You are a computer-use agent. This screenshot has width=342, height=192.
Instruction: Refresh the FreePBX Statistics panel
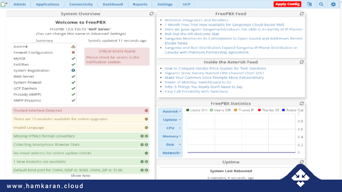click(x=302, y=103)
